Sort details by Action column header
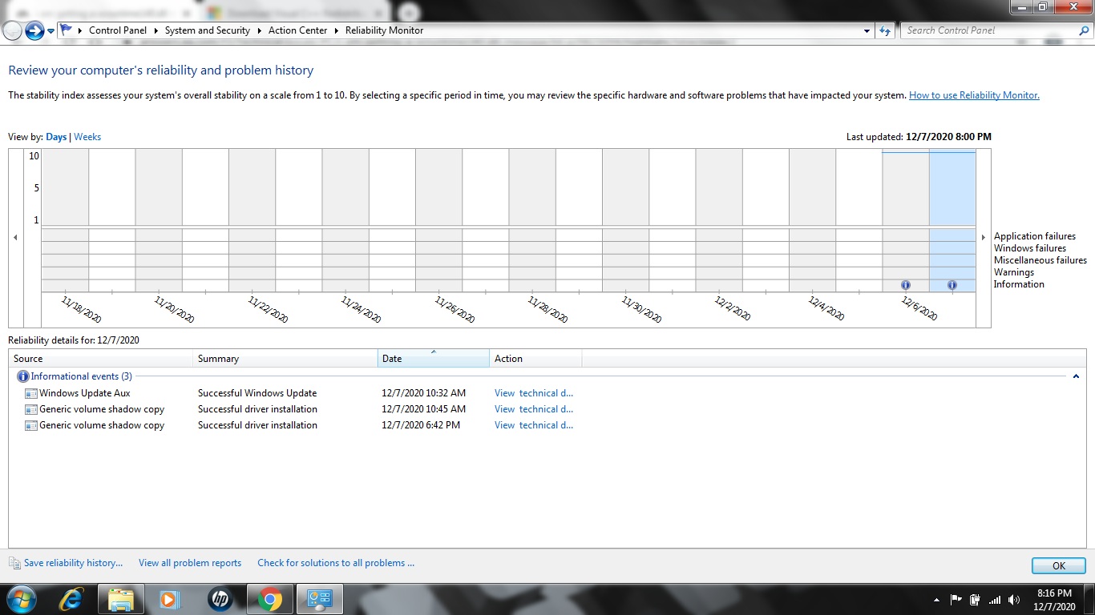1095x615 pixels. [x=535, y=359]
